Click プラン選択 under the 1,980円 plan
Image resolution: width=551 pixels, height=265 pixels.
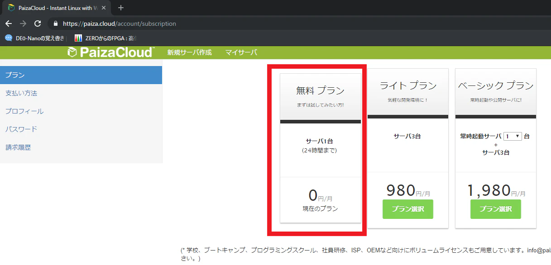click(496, 209)
